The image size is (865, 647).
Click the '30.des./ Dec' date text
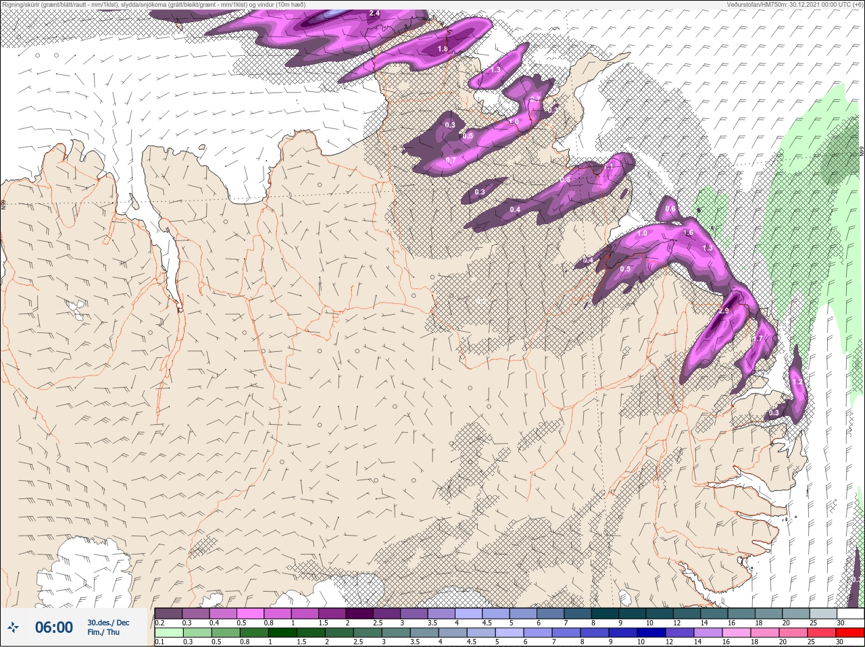coord(108,623)
